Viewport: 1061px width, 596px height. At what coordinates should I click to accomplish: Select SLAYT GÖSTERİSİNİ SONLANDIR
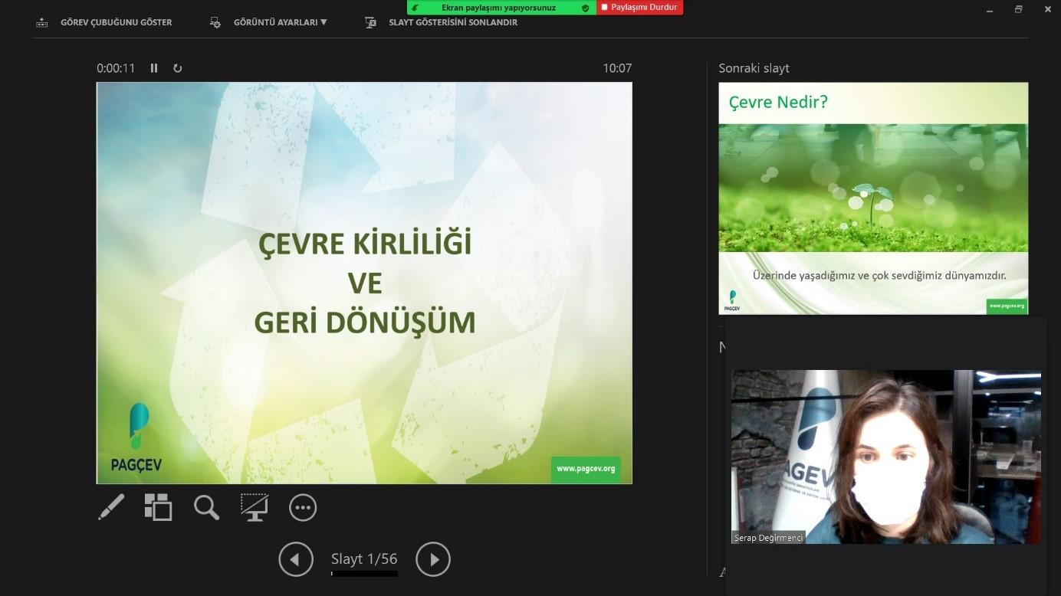[452, 22]
